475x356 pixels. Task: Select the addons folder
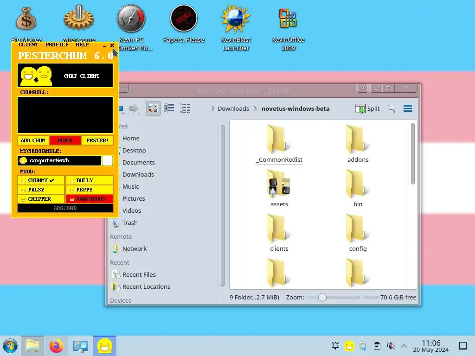point(358,144)
